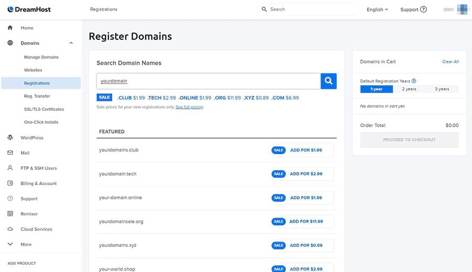This screenshot has width=472, height=272.
Task: Open SSL/TLS Certificates in sidebar
Action: coord(44,109)
